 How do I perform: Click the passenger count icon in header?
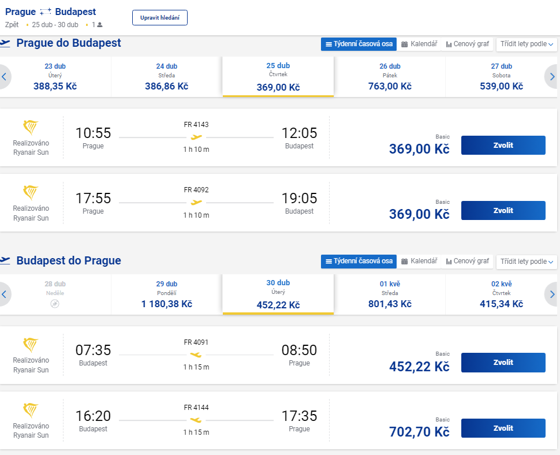coord(100,25)
